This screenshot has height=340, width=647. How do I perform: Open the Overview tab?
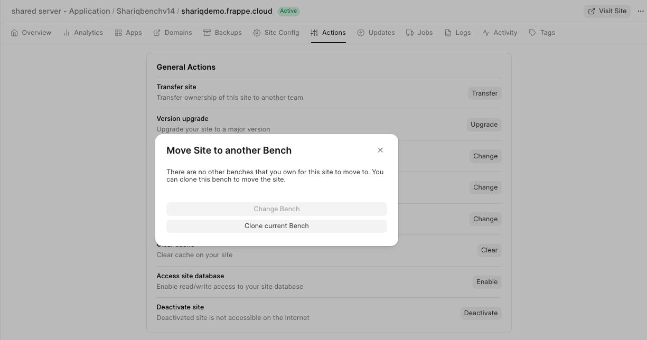pos(31,33)
